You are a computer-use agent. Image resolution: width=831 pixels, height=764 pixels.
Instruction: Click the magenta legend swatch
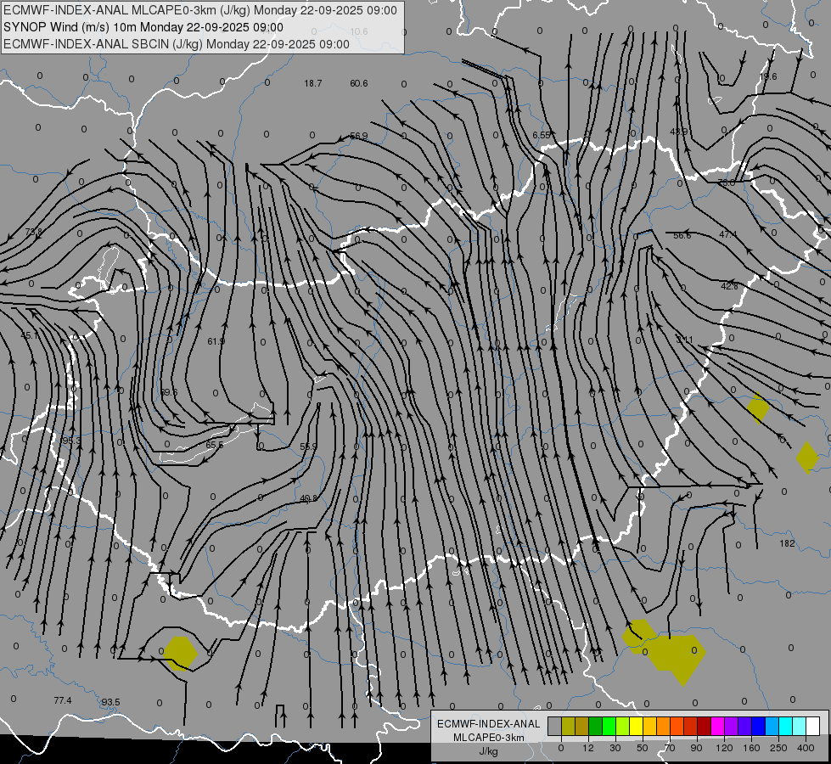click(x=718, y=726)
